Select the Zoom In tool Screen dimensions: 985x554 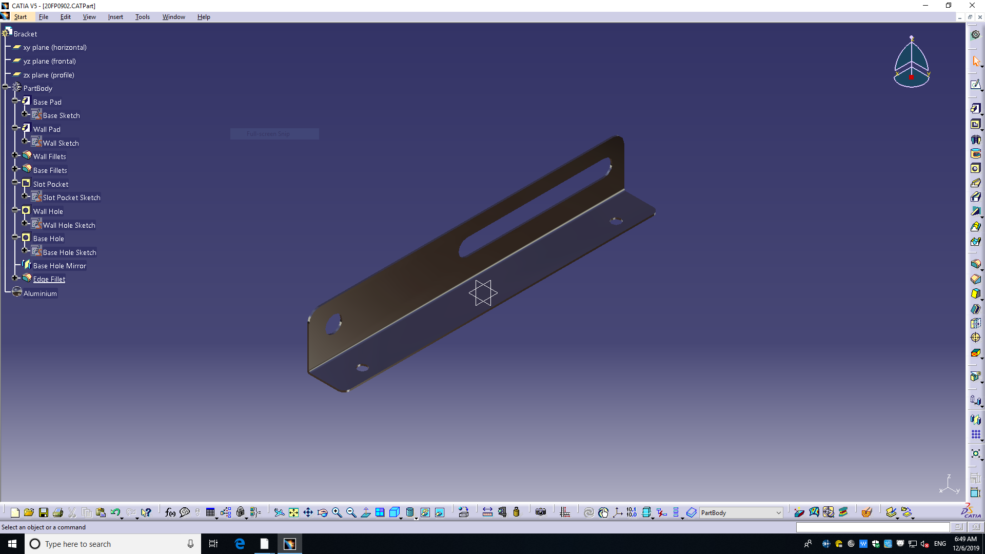pyautogui.click(x=337, y=512)
